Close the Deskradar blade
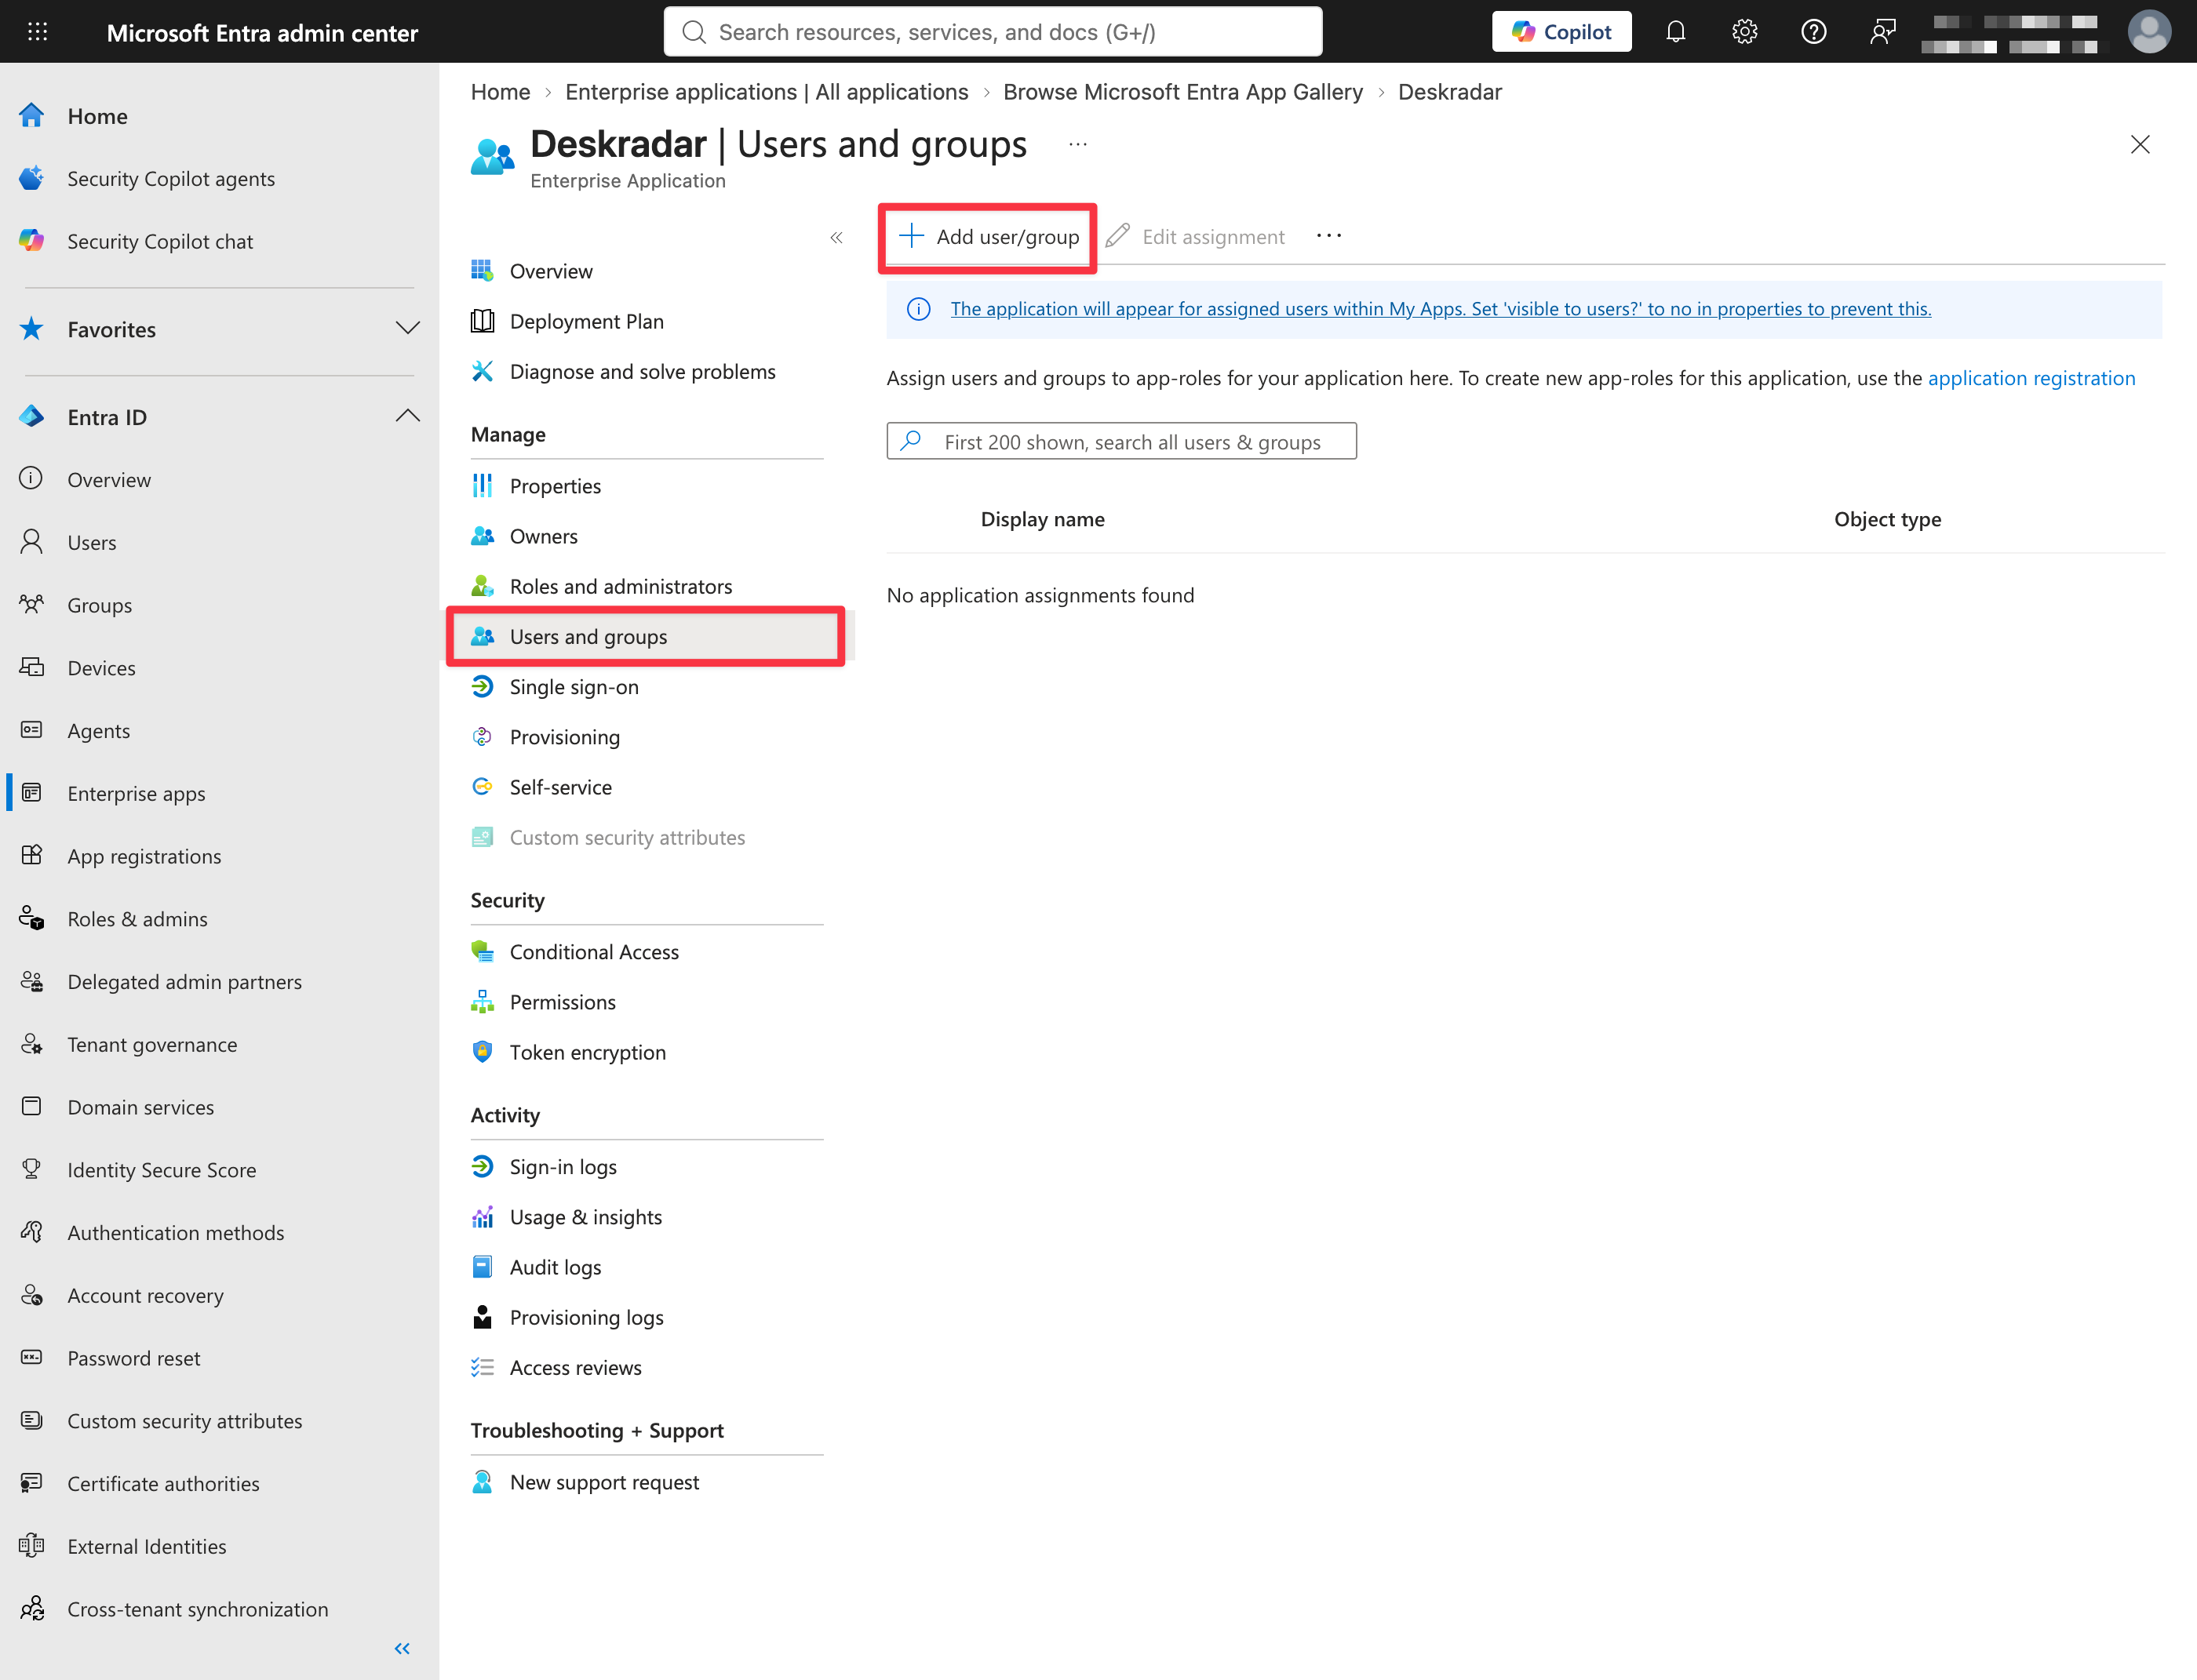The height and width of the screenshot is (1680, 2197). 2140,145
